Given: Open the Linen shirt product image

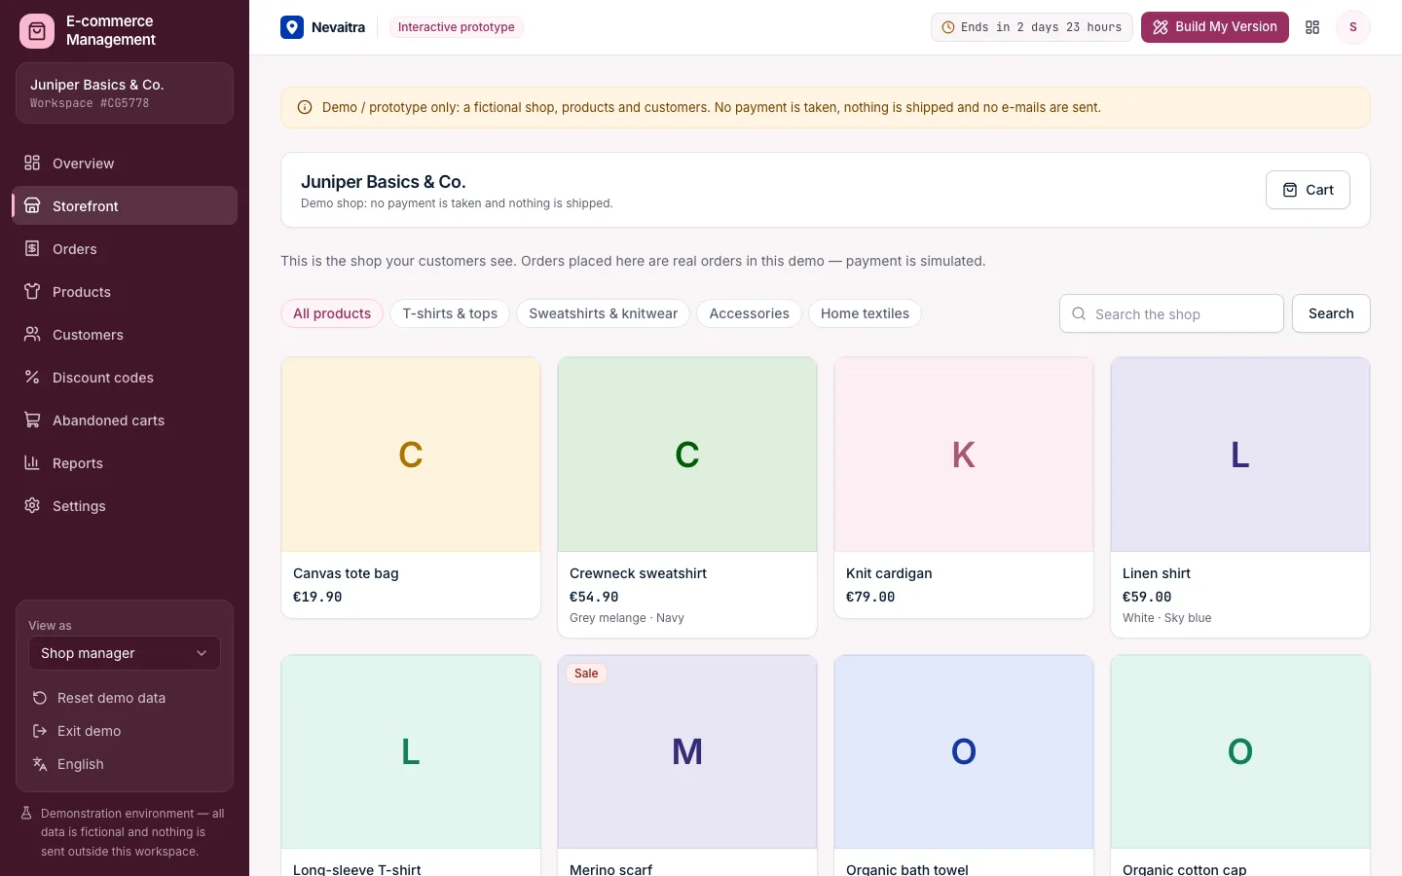Looking at the screenshot, I should (x=1240, y=455).
